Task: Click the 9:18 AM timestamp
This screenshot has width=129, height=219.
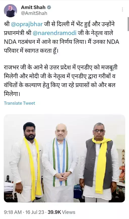Action: click(x=13, y=212)
